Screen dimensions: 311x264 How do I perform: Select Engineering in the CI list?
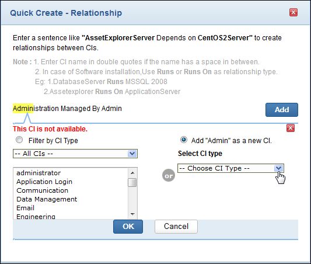pyautogui.click(x=36, y=216)
